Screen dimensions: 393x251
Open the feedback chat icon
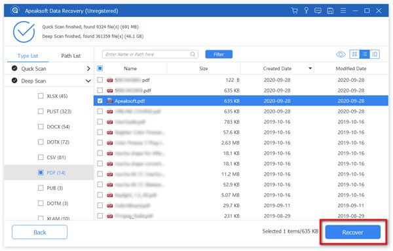(x=318, y=10)
